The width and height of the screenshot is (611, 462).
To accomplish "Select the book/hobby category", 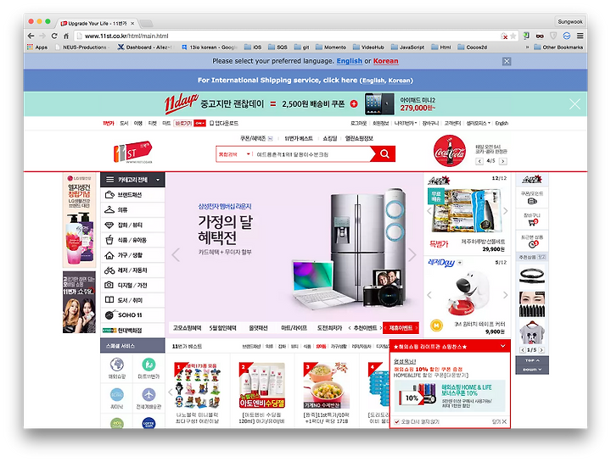I will tap(132, 300).
